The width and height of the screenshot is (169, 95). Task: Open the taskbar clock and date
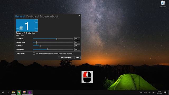(x=159, y=93)
